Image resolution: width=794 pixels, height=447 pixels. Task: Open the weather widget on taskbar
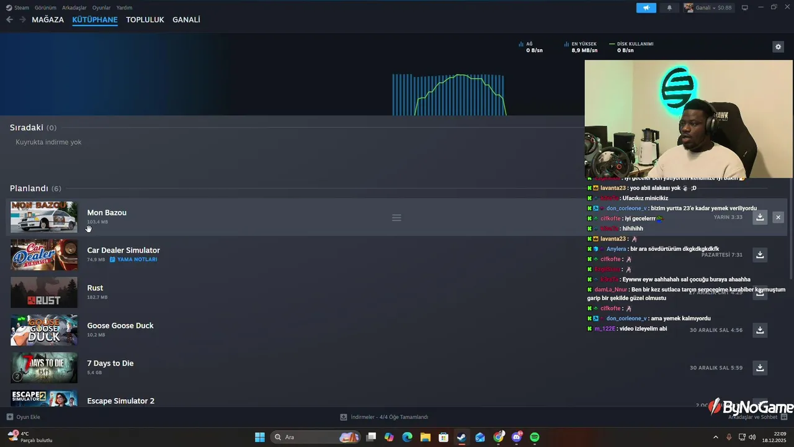[30, 437]
